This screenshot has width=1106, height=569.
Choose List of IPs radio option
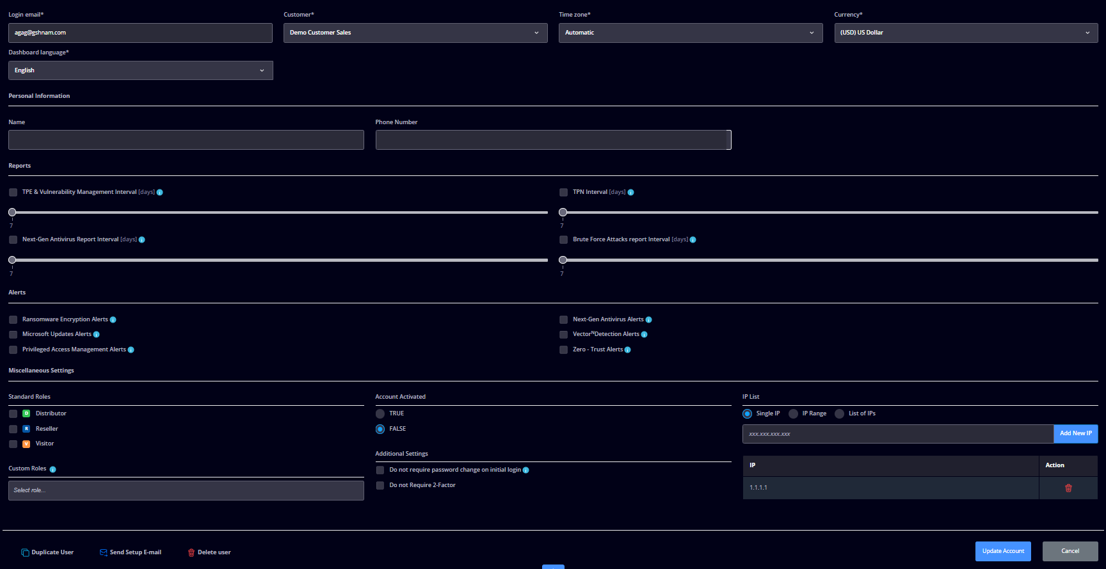pos(840,413)
